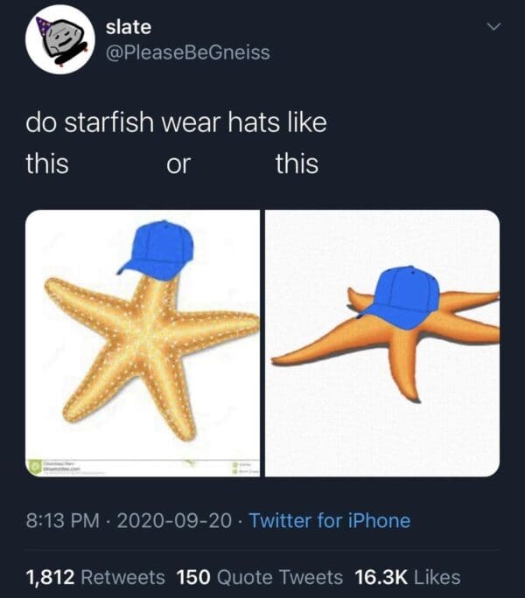This screenshot has width=525, height=598.
Task: Click the 8:13 PM timestamp
Action: pyautogui.click(x=63, y=521)
